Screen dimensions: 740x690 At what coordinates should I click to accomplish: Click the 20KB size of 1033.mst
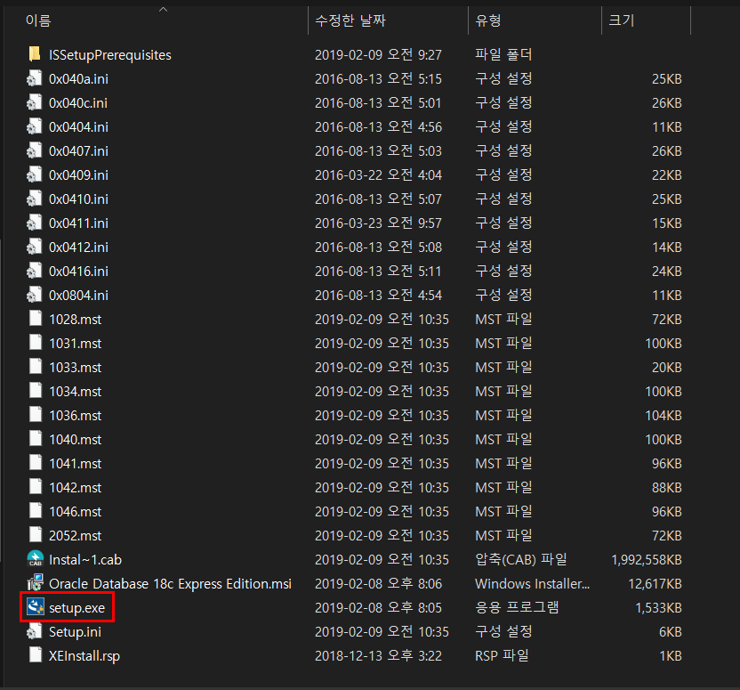667,368
